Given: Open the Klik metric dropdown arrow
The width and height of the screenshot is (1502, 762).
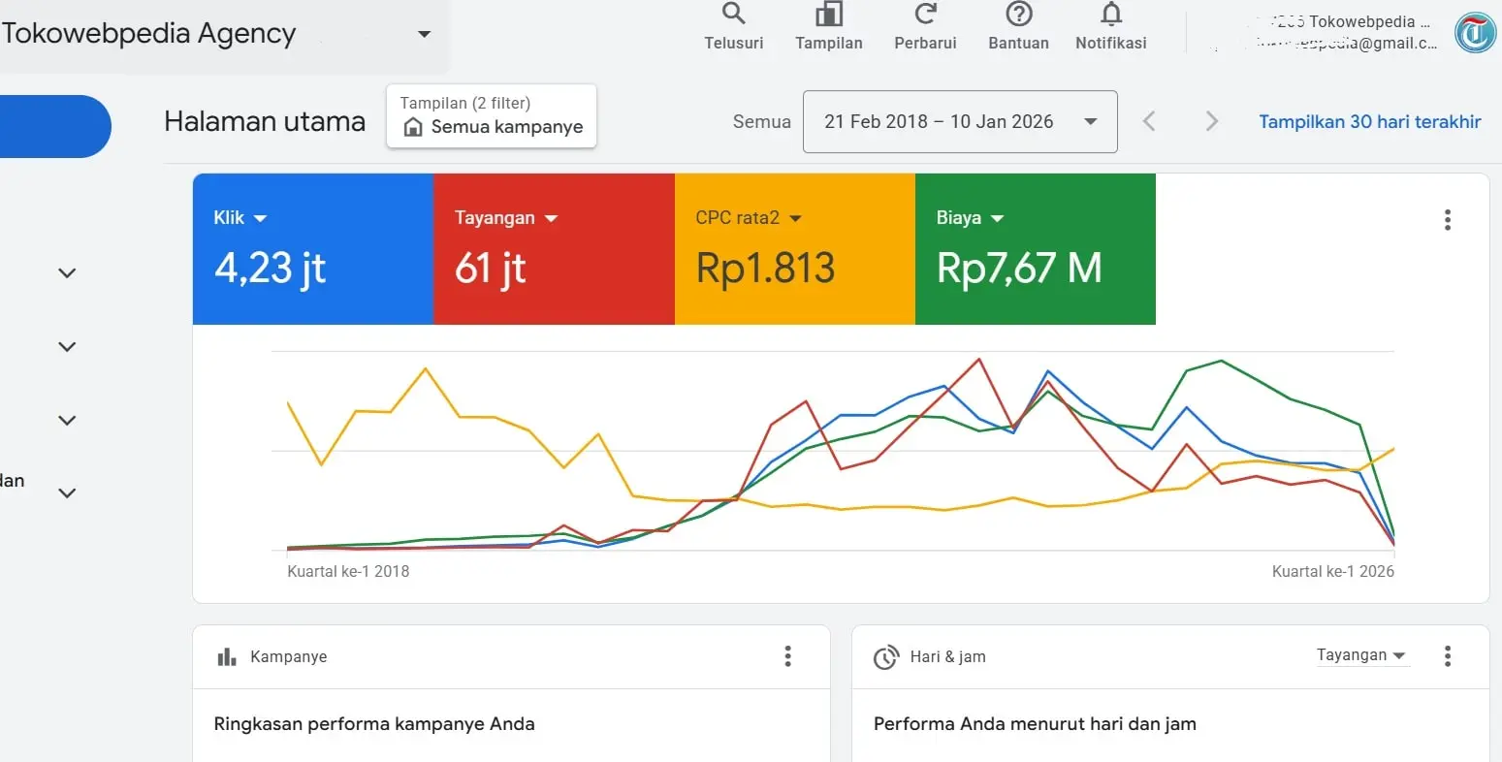Looking at the screenshot, I should coord(262,218).
